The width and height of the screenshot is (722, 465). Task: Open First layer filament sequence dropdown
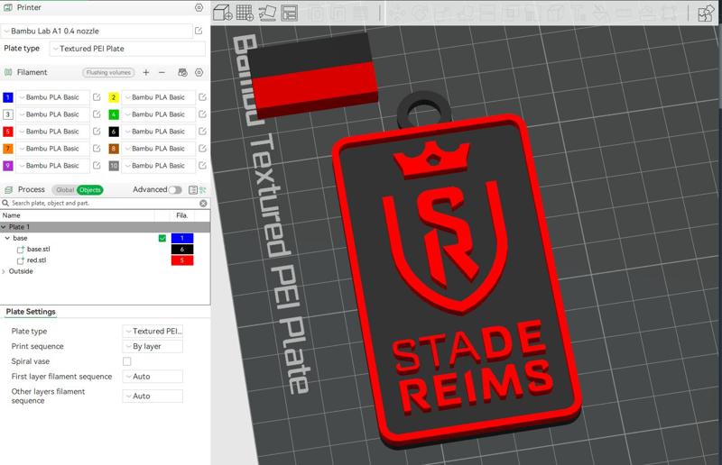pos(153,376)
